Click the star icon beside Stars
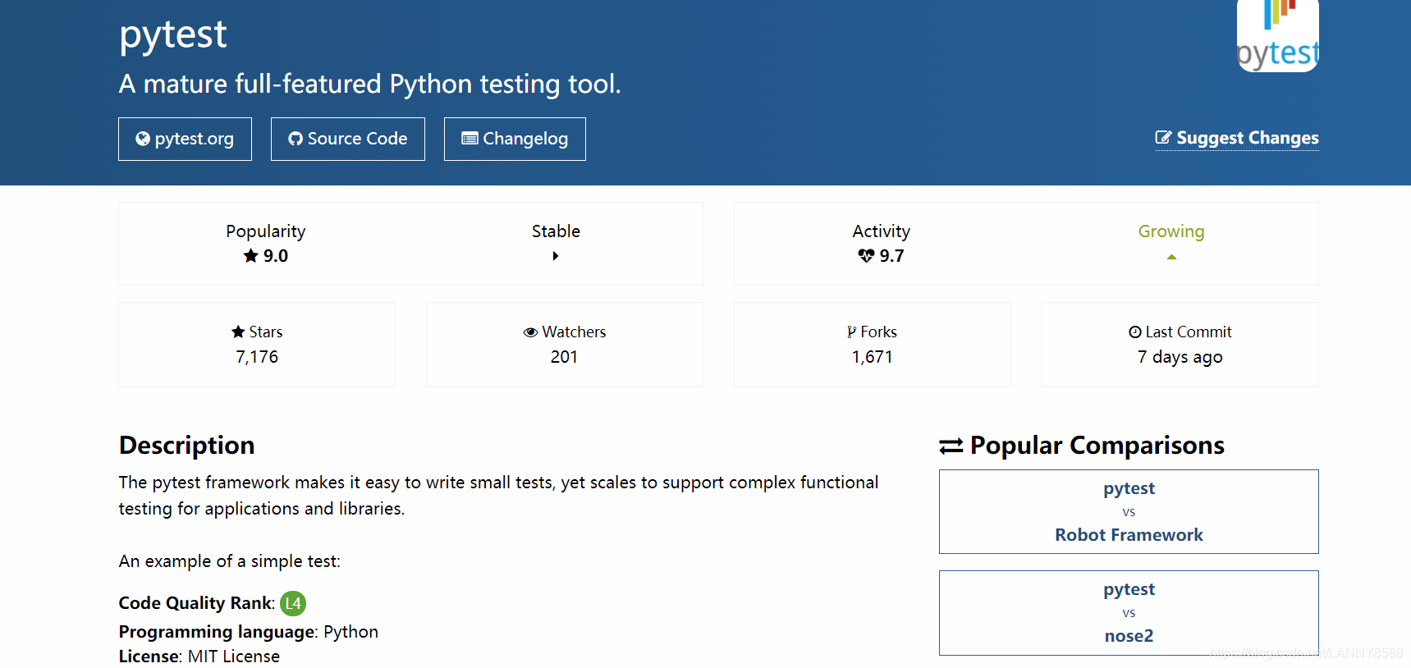Screen dimensions: 1411x668 (x=238, y=332)
